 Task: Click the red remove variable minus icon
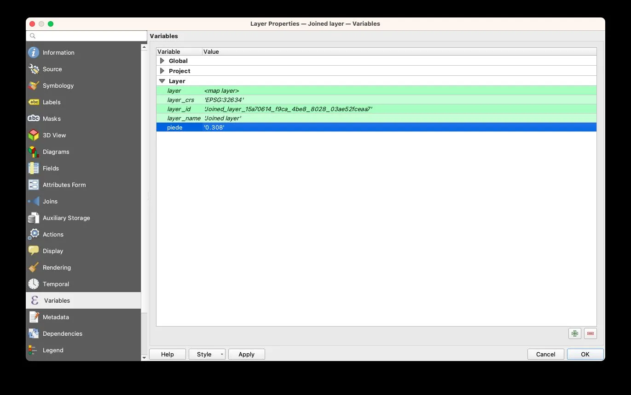click(x=590, y=333)
